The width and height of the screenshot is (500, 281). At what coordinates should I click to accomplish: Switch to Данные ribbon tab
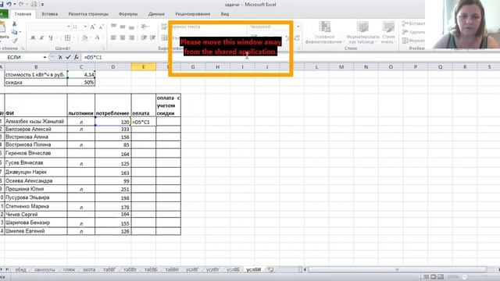(x=156, y=14)
